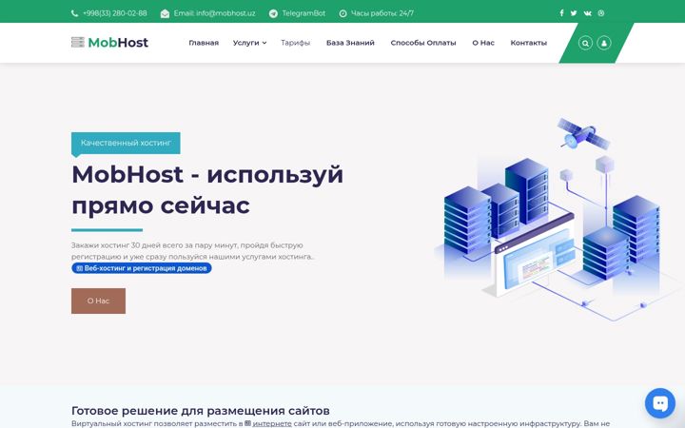Screen dimensions: 685x428
Task: Open the Контакты menu item
Action: [x=529, y=43]
